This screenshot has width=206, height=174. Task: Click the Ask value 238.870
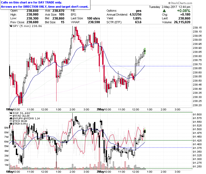[58, 11]
